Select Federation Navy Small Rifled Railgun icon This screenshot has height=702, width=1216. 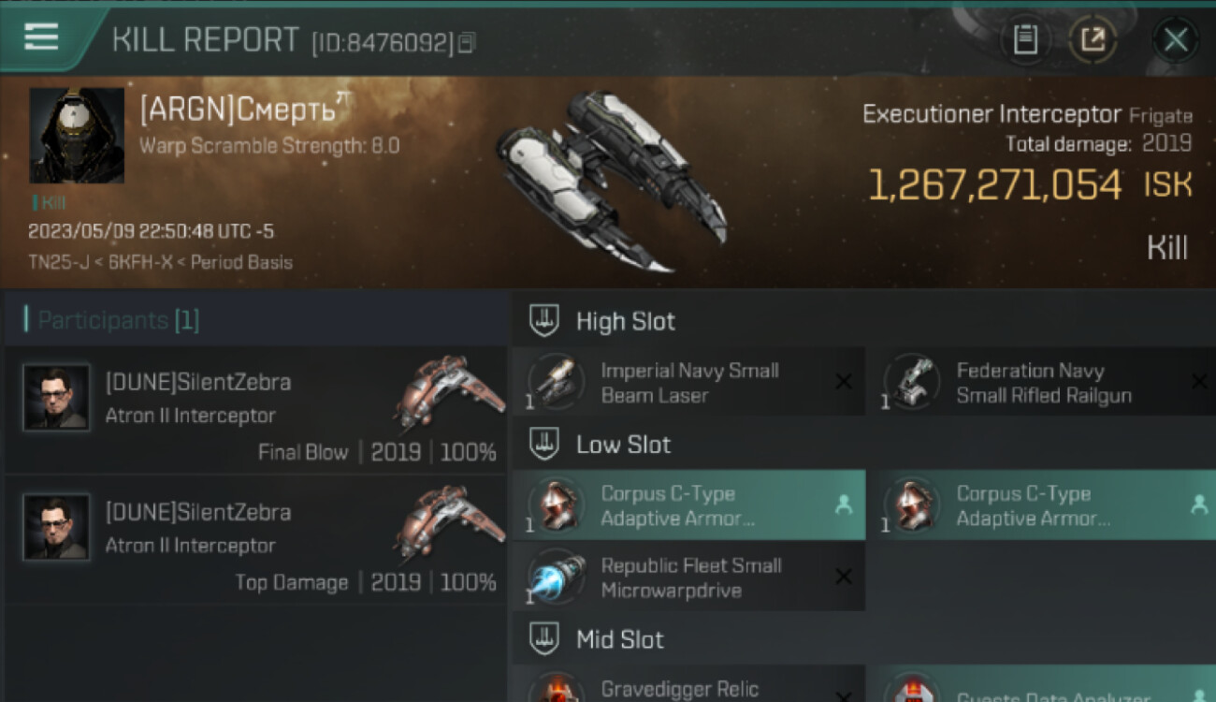pos(912,381)
